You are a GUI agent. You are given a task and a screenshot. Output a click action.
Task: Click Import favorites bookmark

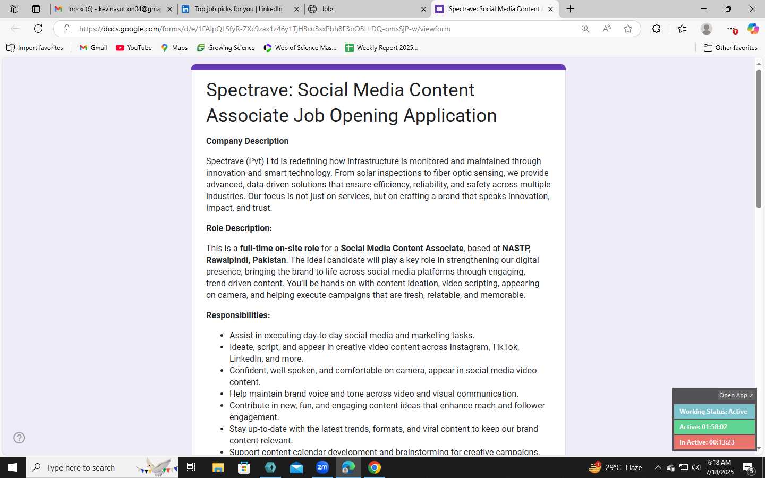coord(35,48)
